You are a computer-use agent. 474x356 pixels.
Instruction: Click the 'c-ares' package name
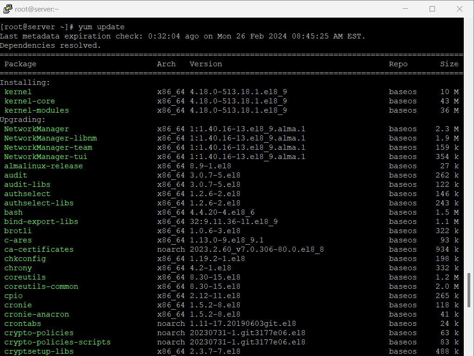(x=18, y=240)
